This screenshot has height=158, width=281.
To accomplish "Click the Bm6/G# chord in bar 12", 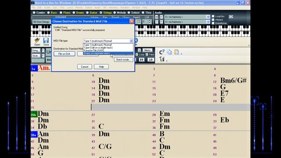I will click(x=233, y=81).
